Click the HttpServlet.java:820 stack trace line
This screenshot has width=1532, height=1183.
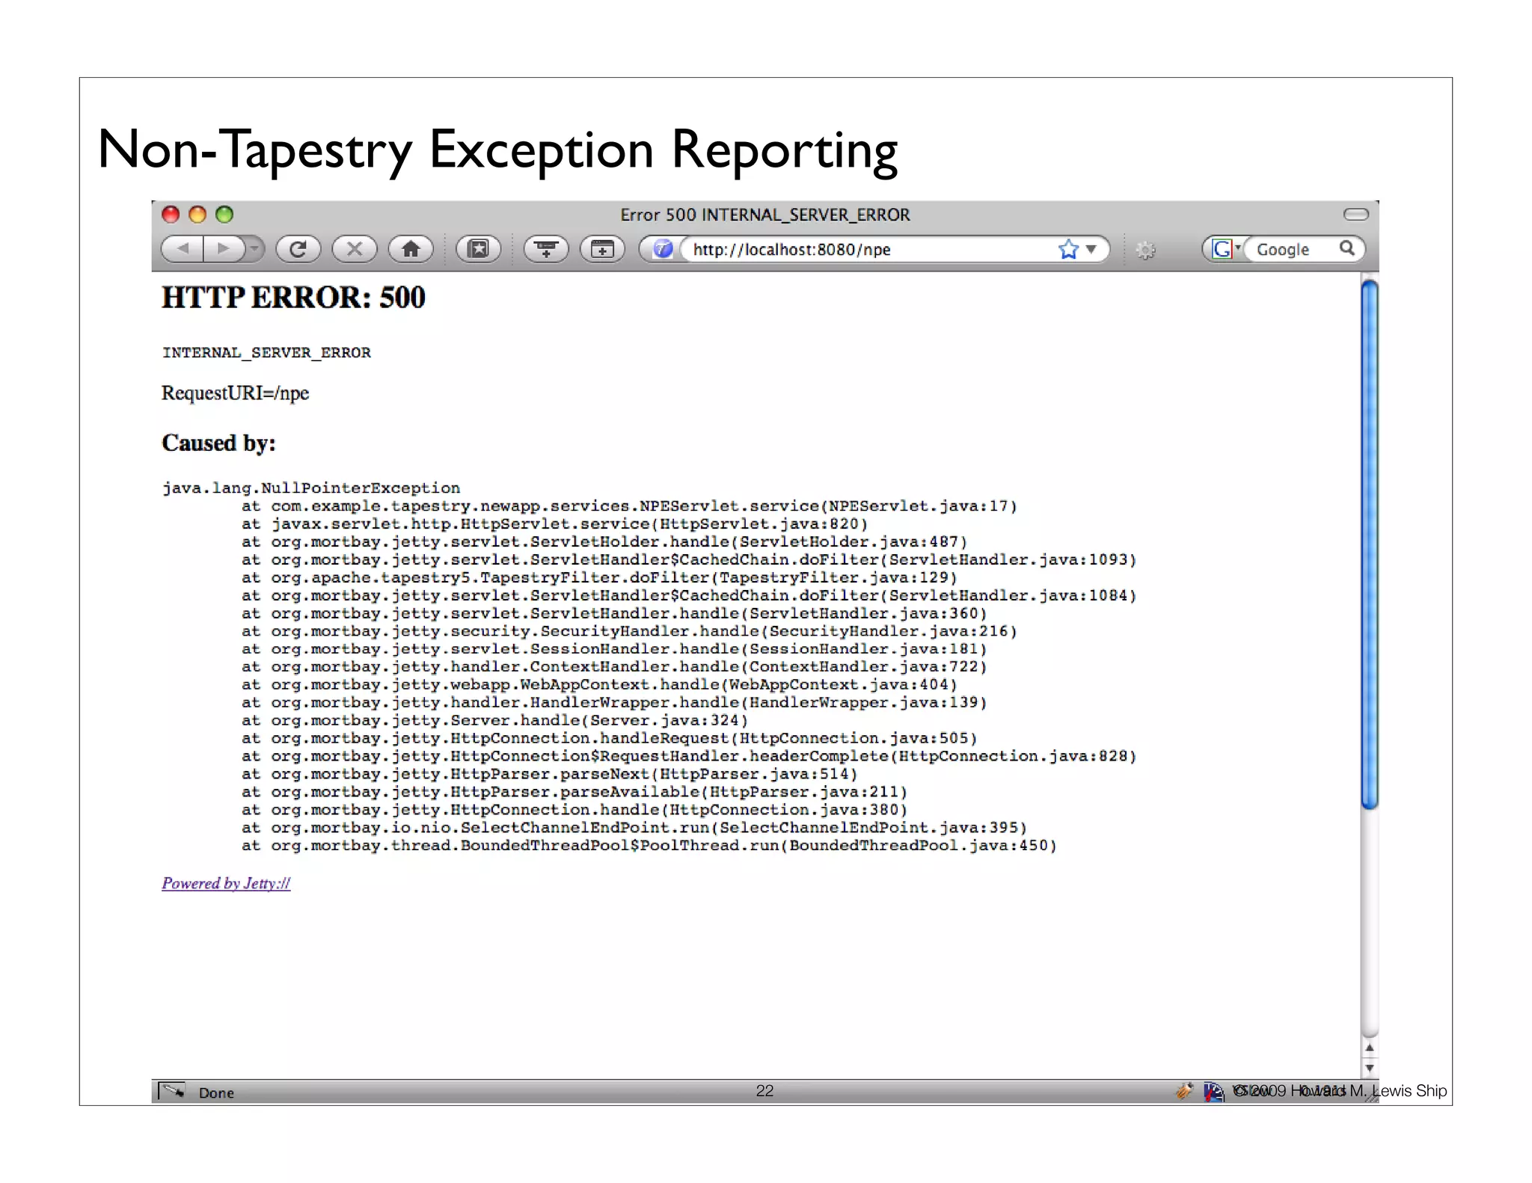point(554,524)
